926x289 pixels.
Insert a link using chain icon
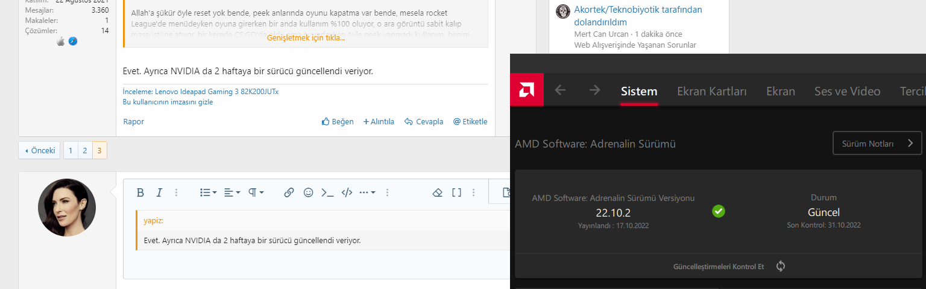coord(289,192)
